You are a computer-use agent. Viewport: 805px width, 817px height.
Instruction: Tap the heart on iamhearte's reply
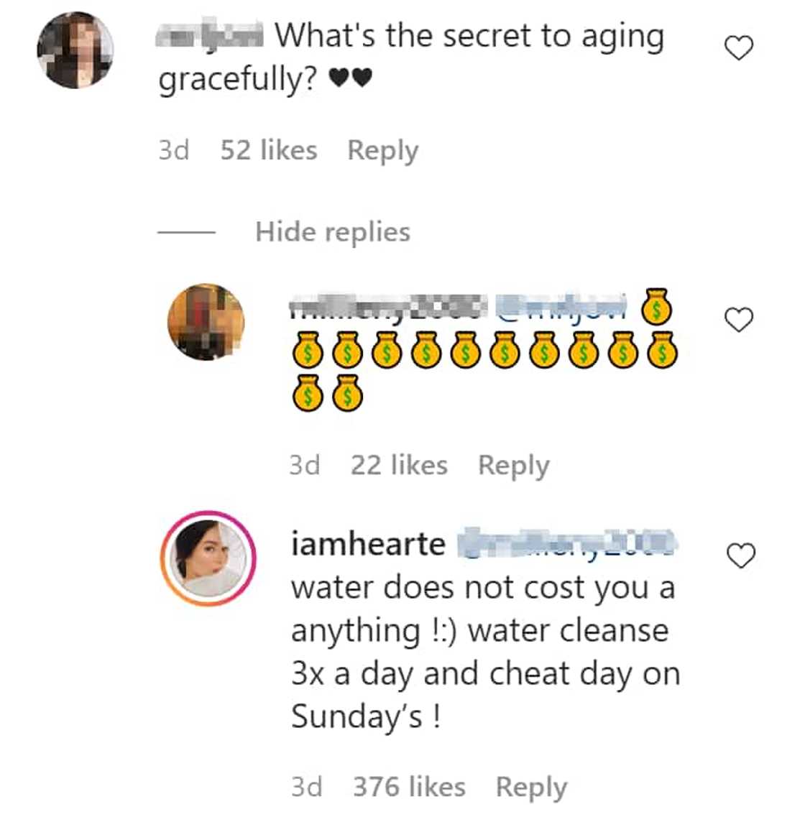coord(740,555)
